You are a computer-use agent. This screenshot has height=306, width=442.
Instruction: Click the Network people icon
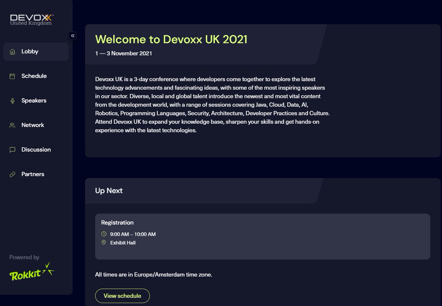point(13,125)
